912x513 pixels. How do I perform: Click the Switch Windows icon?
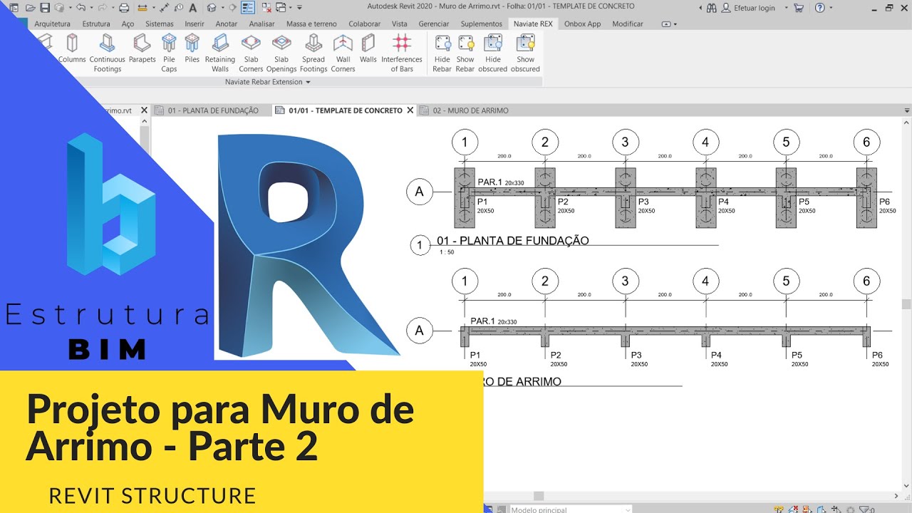[281, 8]
